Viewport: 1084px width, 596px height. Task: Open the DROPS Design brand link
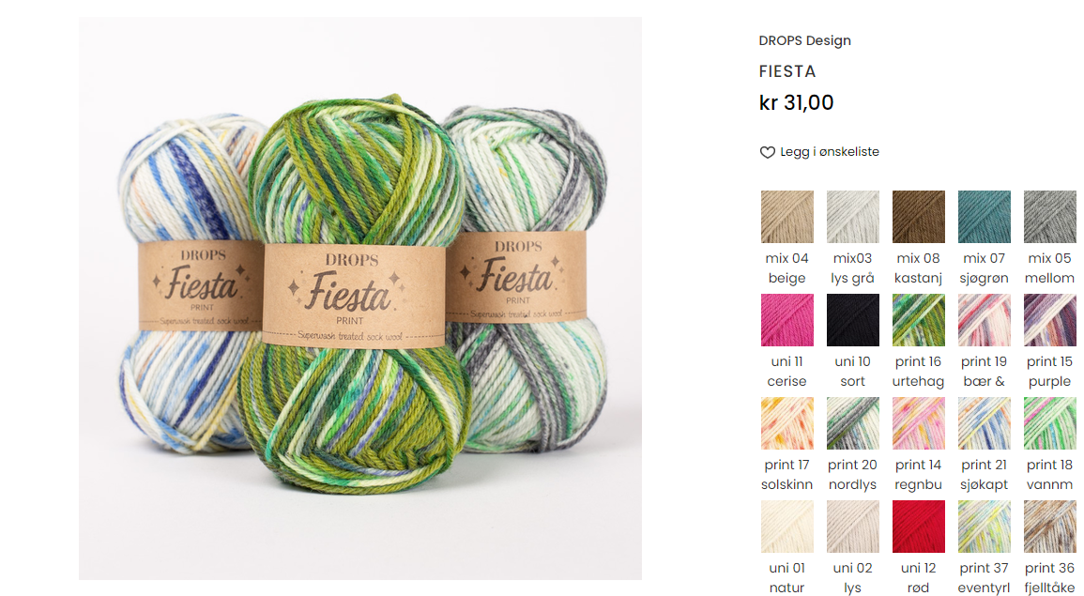coord(804,40)
